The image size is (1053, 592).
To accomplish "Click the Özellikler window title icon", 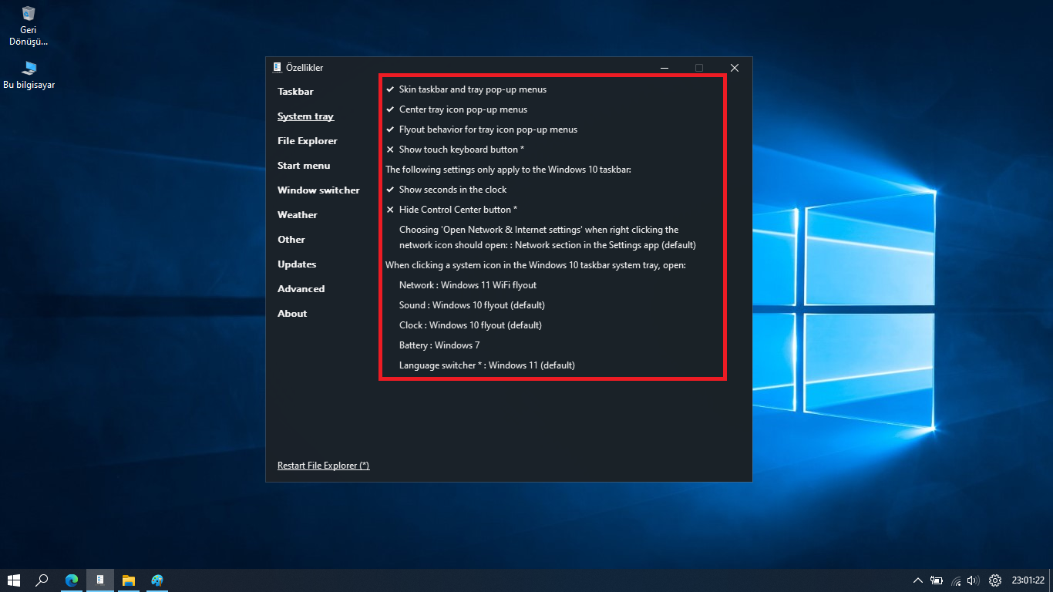I will point(278,68).
